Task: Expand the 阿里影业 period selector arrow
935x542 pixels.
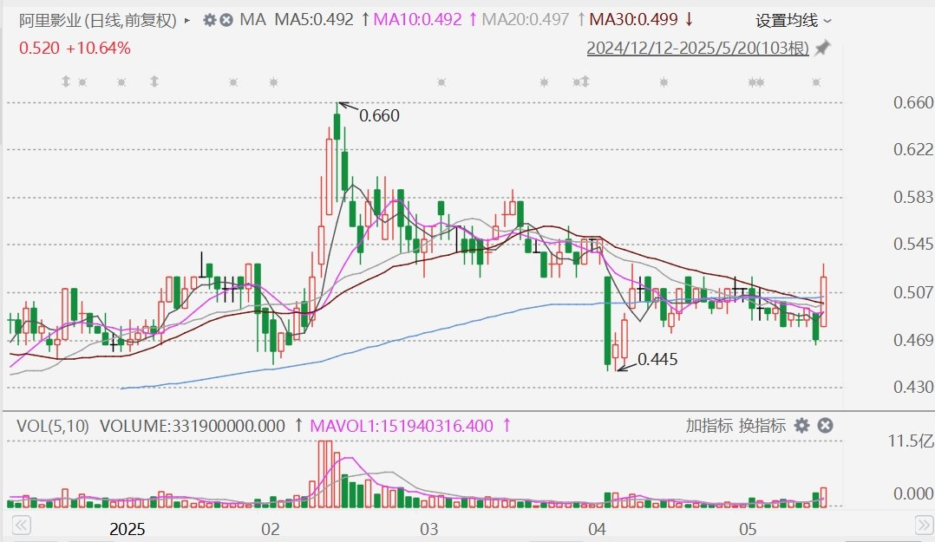Action: point(187,21)
